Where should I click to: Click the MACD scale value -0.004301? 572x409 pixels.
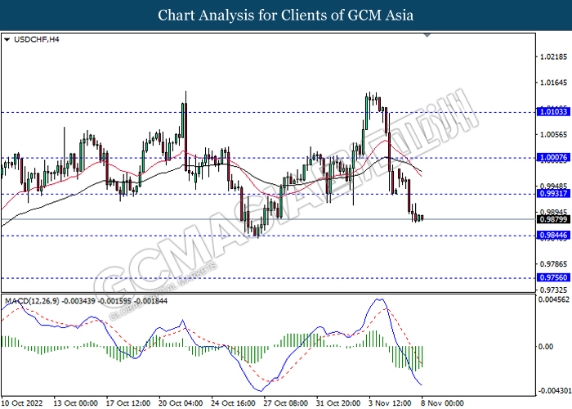point(555,391)
